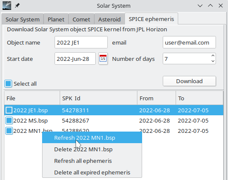Toggle the 2022 MS.bsp checkbox
The height and width of the screenshot is (180, 228).
[9, 120]
